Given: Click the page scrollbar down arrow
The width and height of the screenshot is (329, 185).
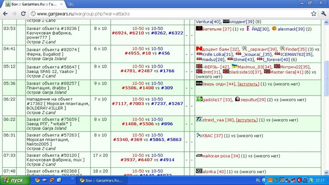Looking at the screenshot, I should tap(326, 173).
